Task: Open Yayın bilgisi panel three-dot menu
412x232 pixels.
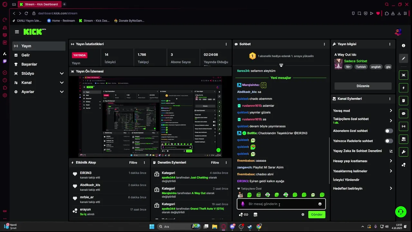Action: 390,44
